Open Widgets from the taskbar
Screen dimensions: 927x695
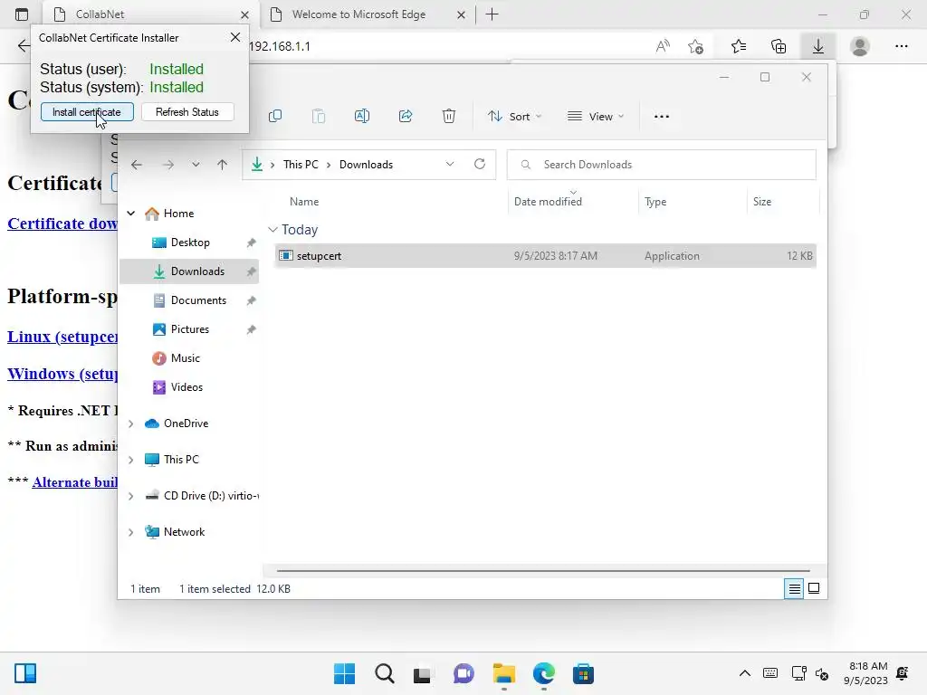(x=25, y=673)
